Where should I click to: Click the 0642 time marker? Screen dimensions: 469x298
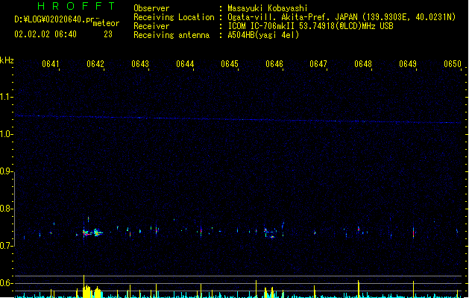pyautogui.click(x=95, y=64)
